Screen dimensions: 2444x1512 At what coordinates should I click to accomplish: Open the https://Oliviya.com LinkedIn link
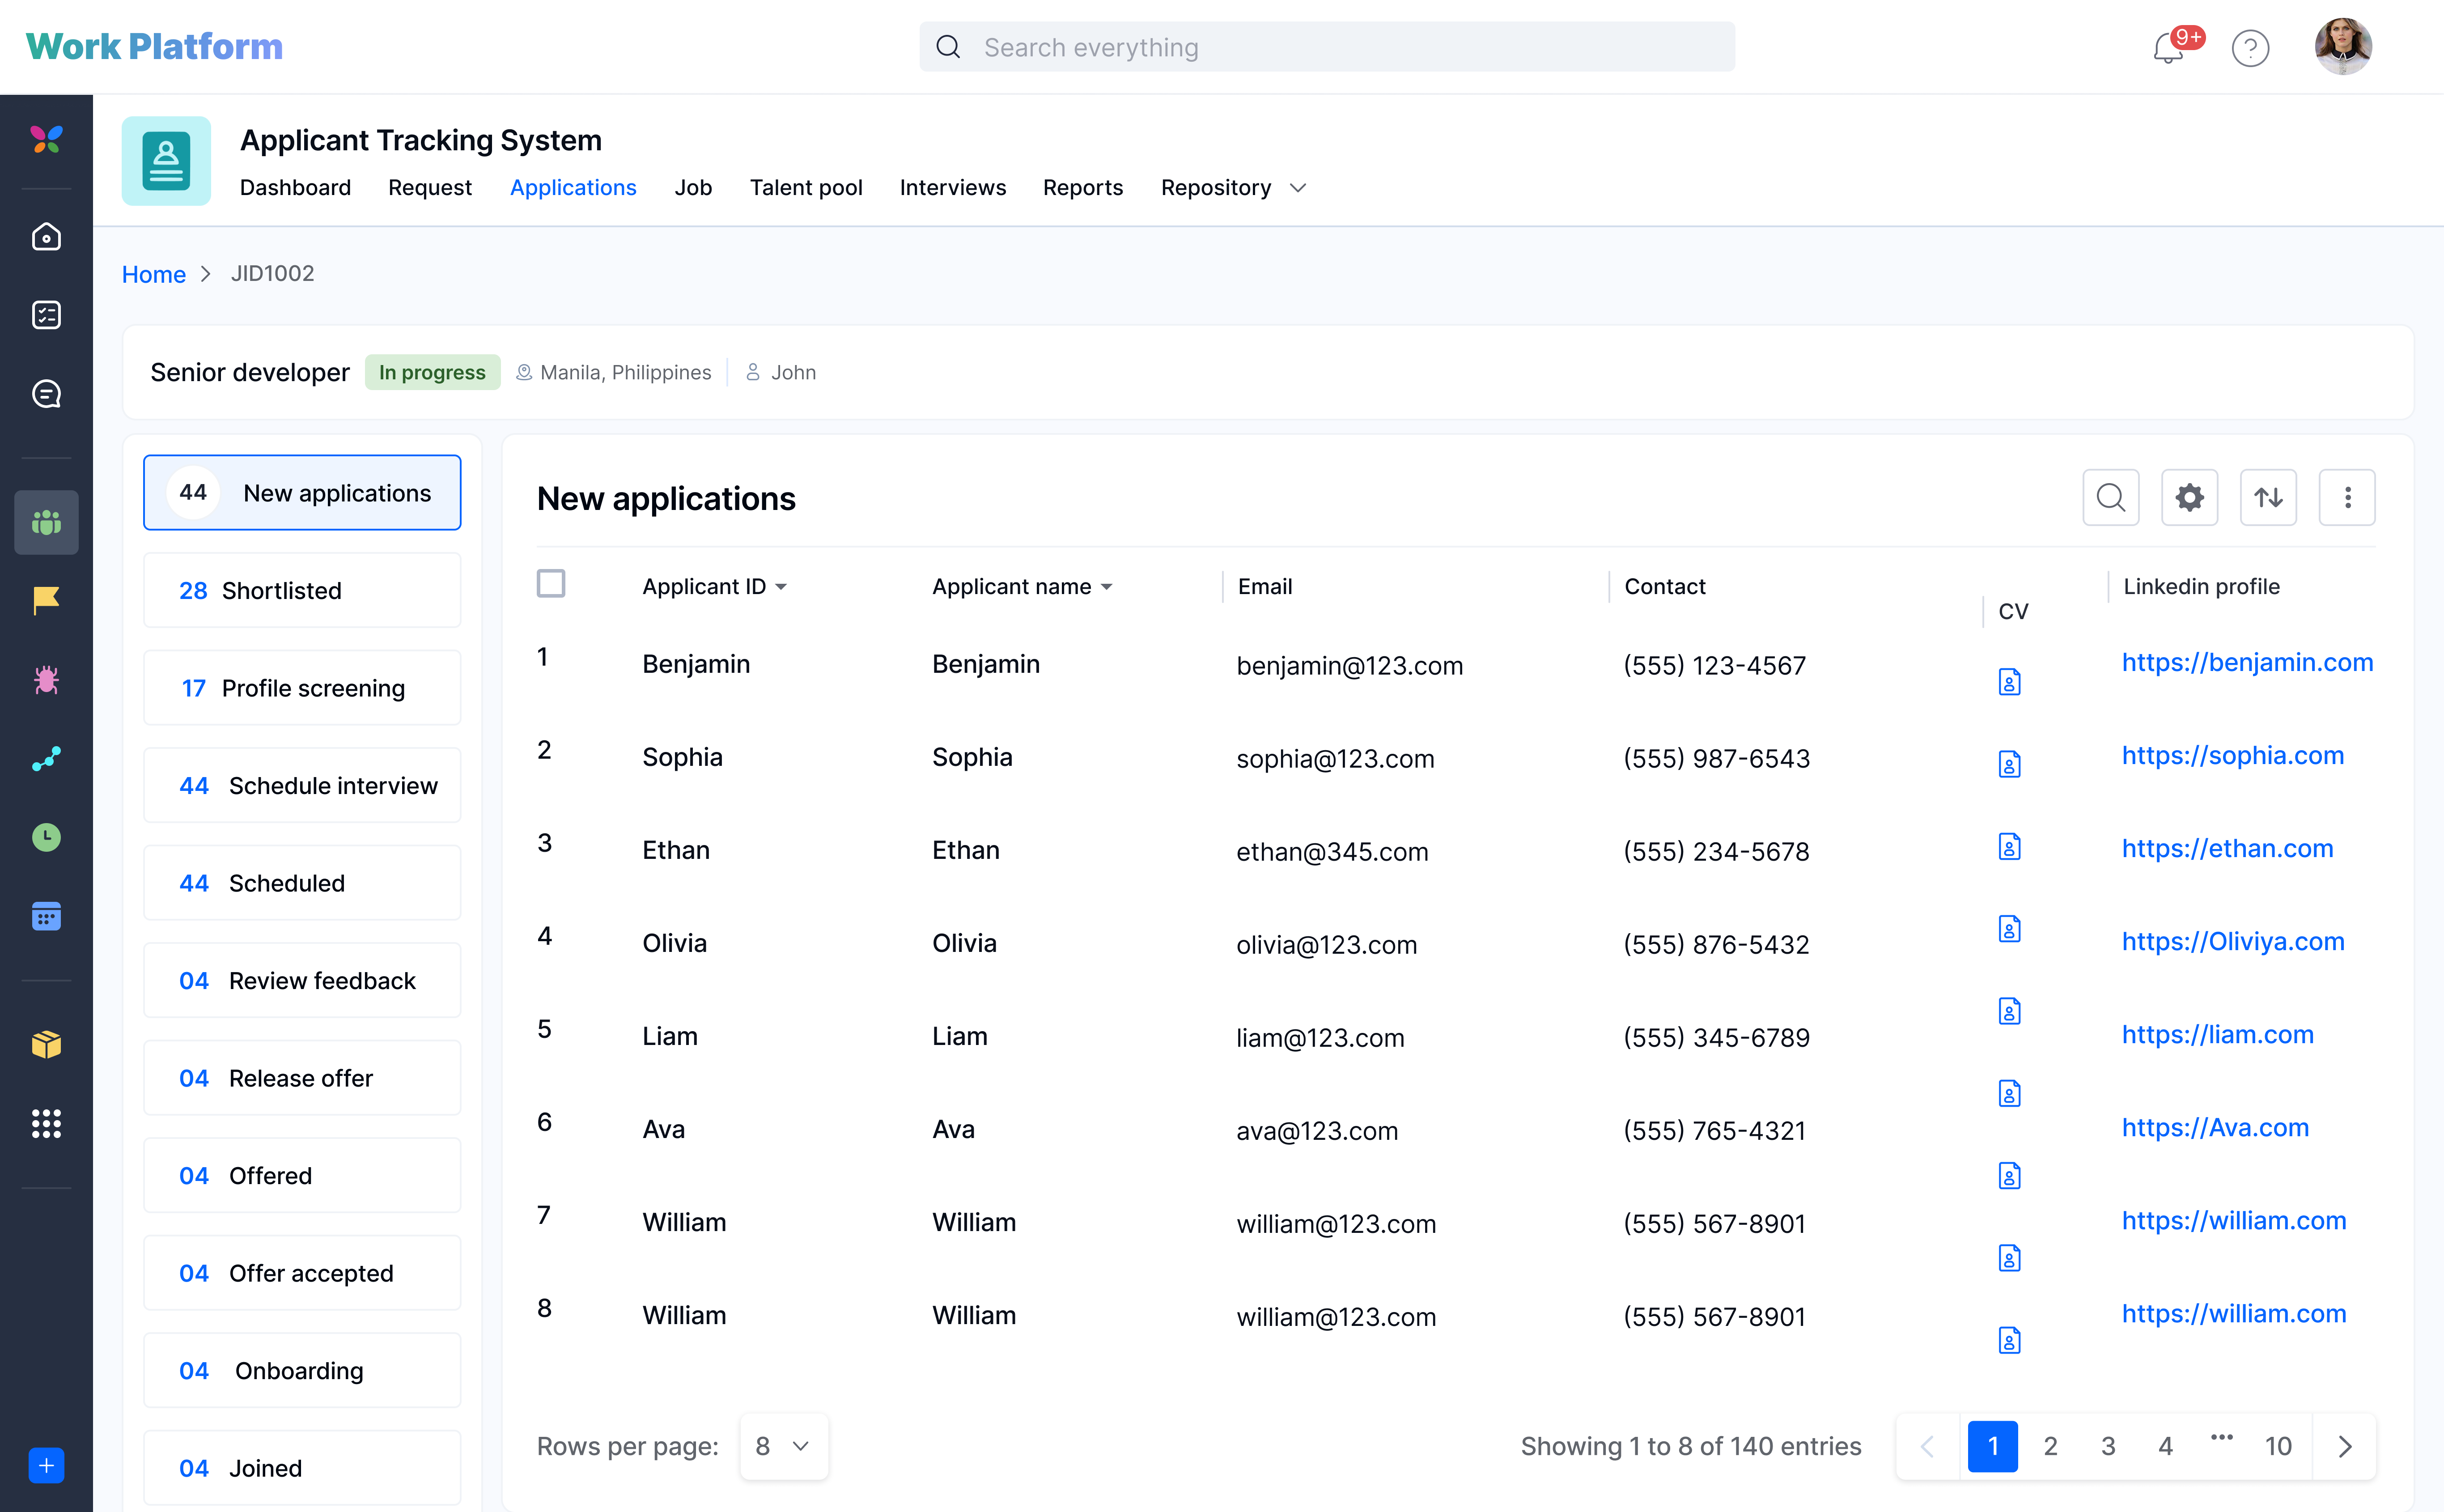tap(2232, 941)
